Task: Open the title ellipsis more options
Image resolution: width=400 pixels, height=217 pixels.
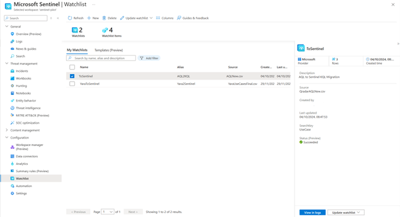Action: pos(93,5)
